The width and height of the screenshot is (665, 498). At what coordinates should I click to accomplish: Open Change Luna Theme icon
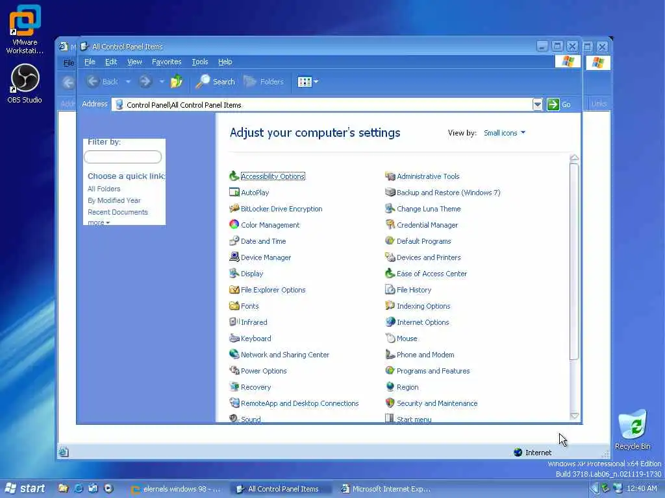click(390, 208)
